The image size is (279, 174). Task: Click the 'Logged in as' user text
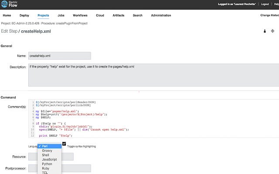[237, 4]
